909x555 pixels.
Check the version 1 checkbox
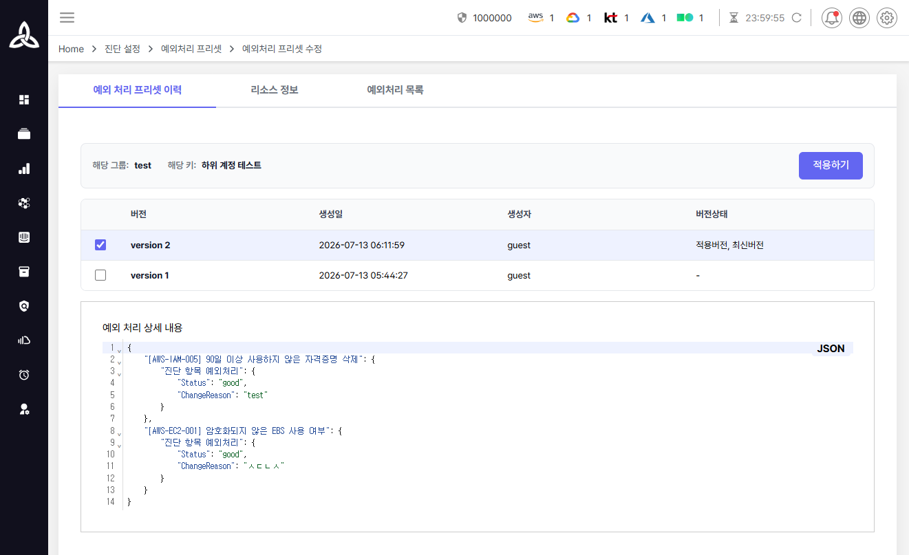click(x=100, y=275)
